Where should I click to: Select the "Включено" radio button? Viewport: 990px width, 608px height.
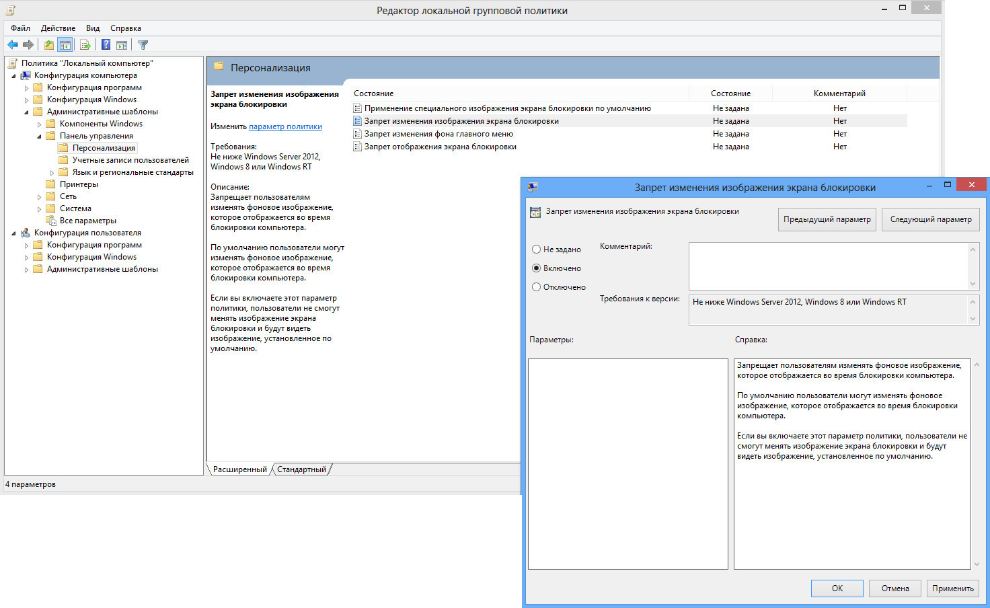point(537,268)
